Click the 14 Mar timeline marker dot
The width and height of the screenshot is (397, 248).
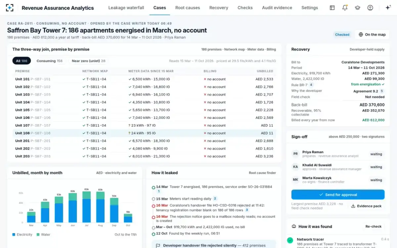154,187
